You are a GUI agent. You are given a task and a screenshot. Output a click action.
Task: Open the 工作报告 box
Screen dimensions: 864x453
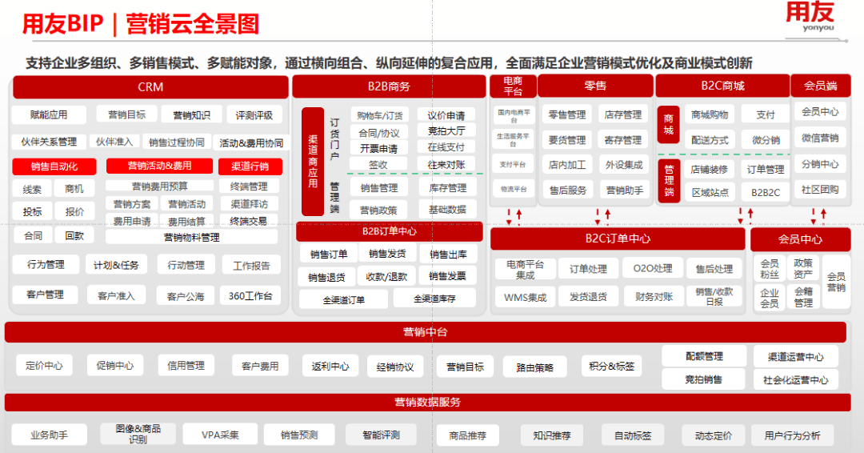(250, 266)
